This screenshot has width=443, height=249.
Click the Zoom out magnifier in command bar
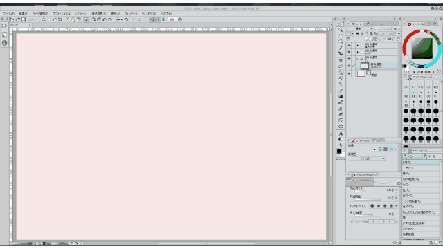[73, 20]
